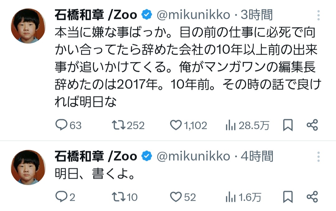Open @mikunikko handle on the first tweet
Viewport: 336px width, 211px height.
point(193,15)
